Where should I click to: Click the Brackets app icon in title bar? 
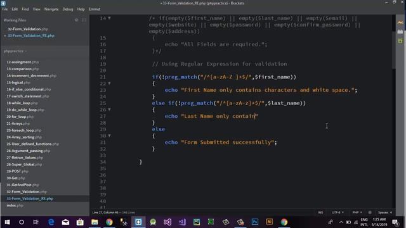click(3, 3)
